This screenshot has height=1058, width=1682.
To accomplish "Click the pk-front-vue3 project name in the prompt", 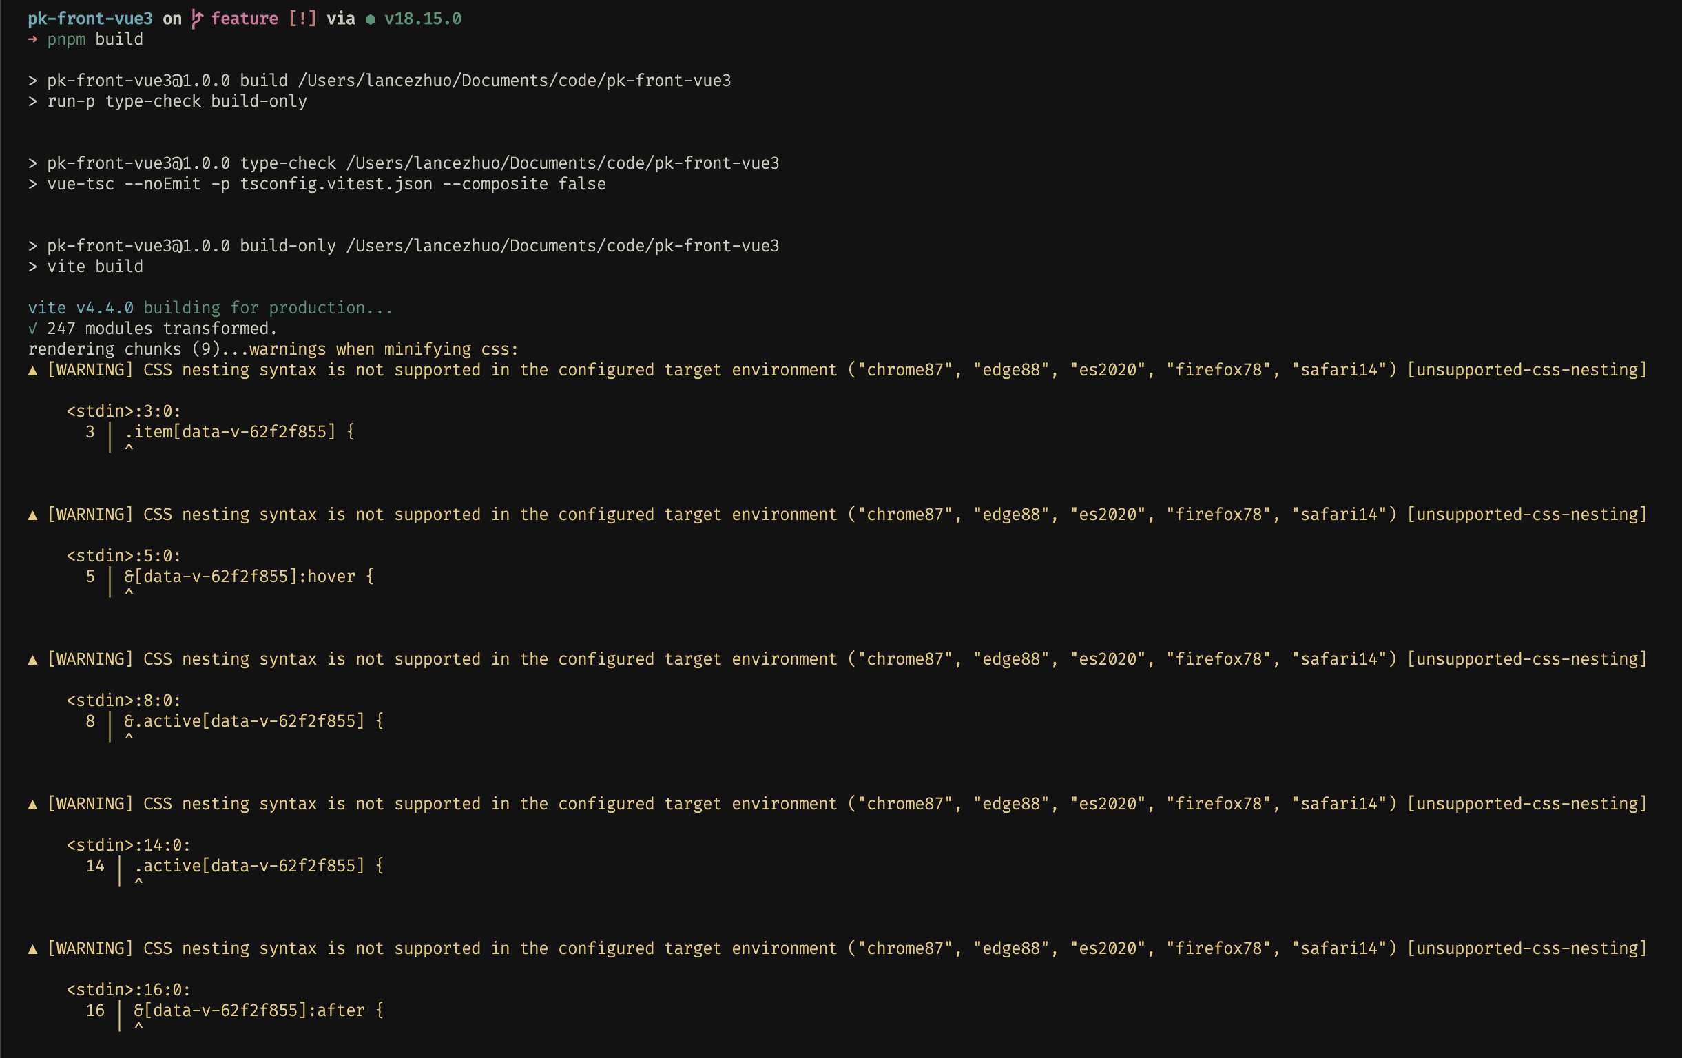I will pyautogui.click(x=90, y=19).
